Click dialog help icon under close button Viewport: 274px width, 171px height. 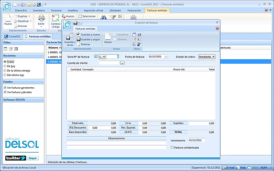pyautogui.click(x=217, y=28)
